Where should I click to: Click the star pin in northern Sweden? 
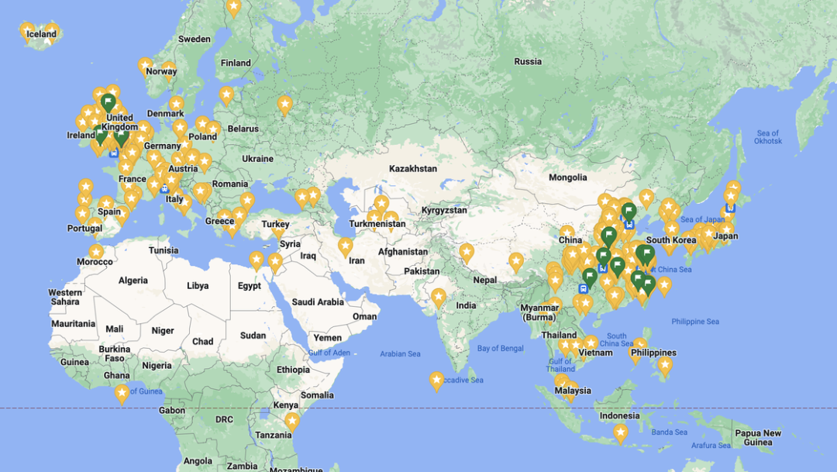click(x=233, y=8)
